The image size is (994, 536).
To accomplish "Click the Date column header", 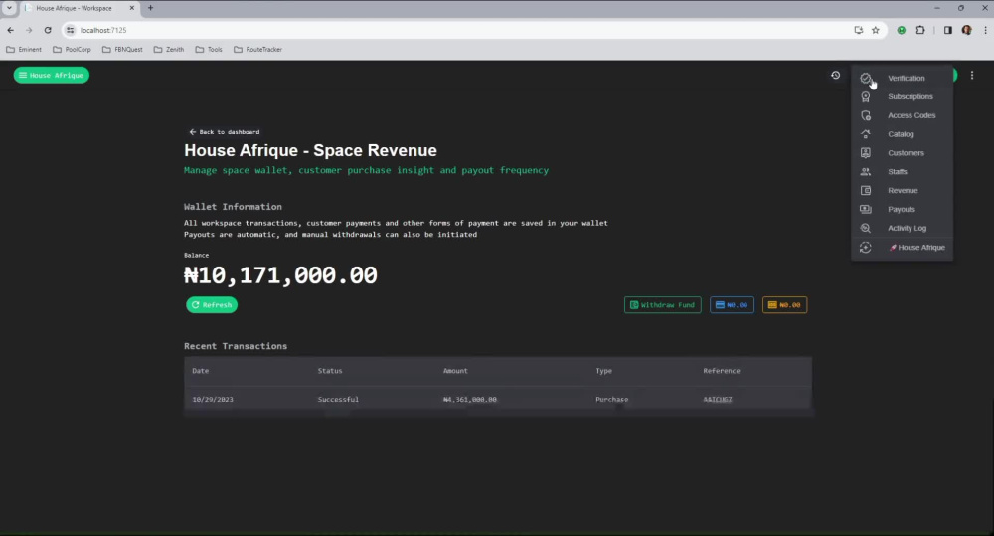I will click(201, 371).
